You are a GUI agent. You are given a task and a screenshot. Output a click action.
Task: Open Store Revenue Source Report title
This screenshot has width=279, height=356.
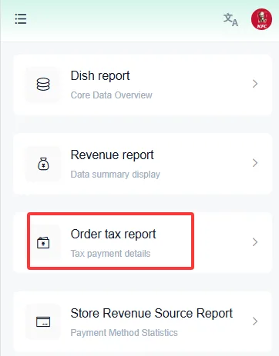tap(152, 314)
